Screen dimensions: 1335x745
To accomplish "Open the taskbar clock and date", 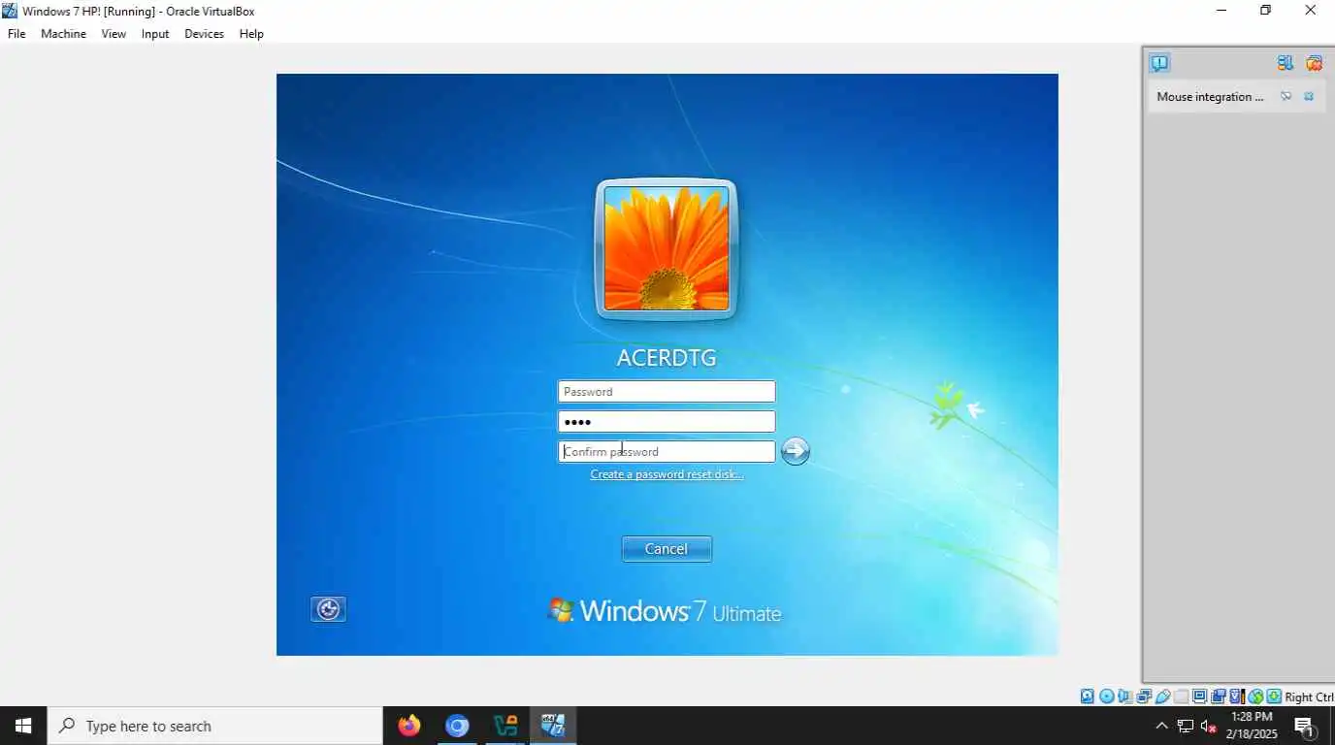I will (x=1252, y=726).
